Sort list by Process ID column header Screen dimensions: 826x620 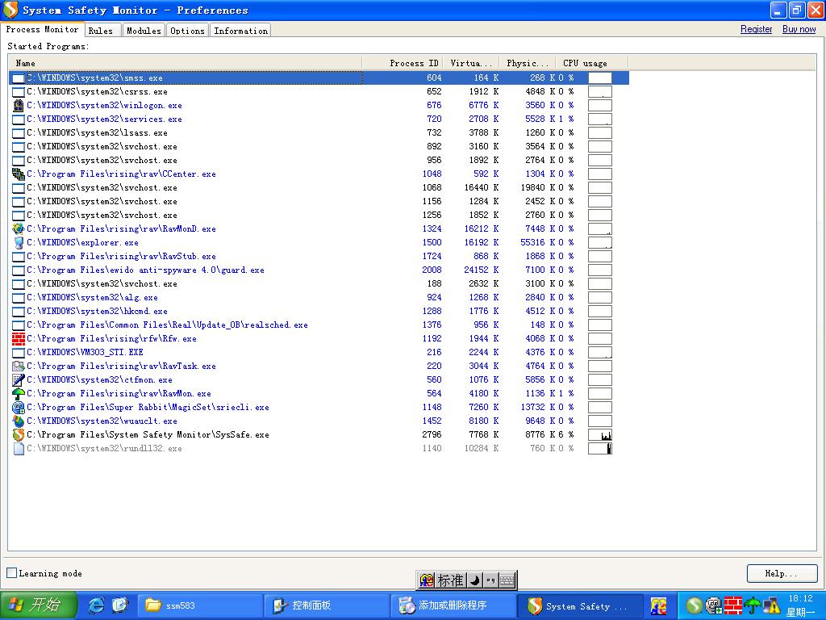413,63
